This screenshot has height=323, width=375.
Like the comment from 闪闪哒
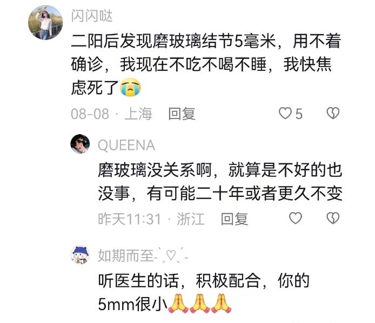(x=285, y=113)
